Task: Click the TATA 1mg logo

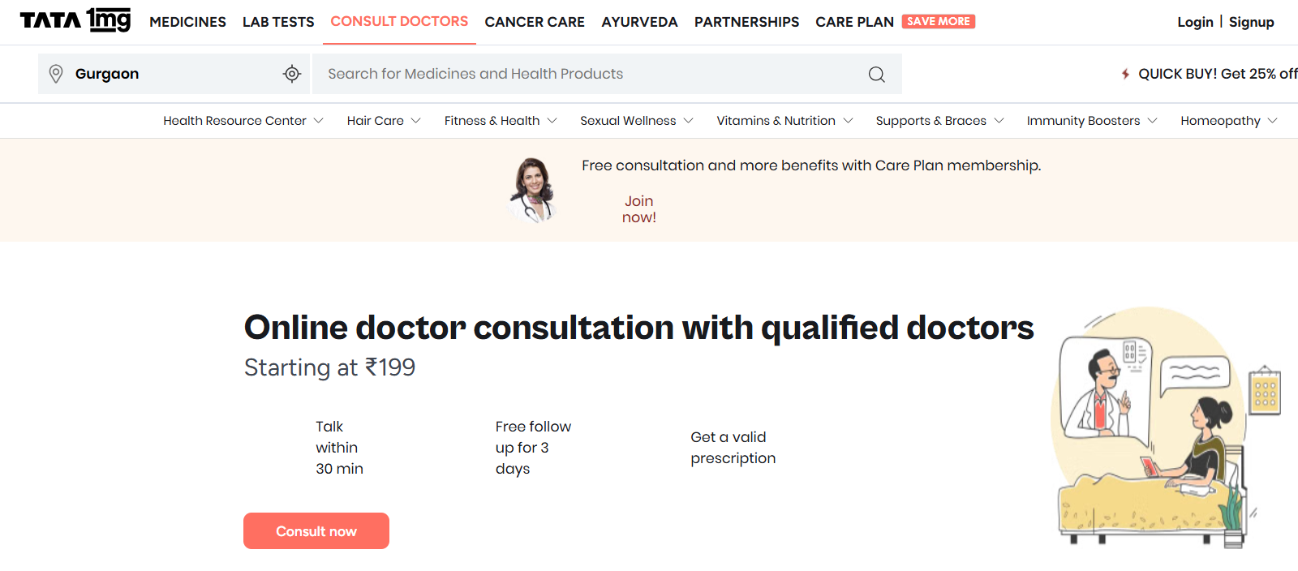Action: pos(75,20)
